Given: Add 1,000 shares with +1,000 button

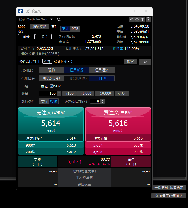Looking at the screenshot, I should tap(86, 94).
